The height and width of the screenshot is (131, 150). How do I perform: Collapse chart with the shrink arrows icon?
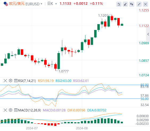139,4
